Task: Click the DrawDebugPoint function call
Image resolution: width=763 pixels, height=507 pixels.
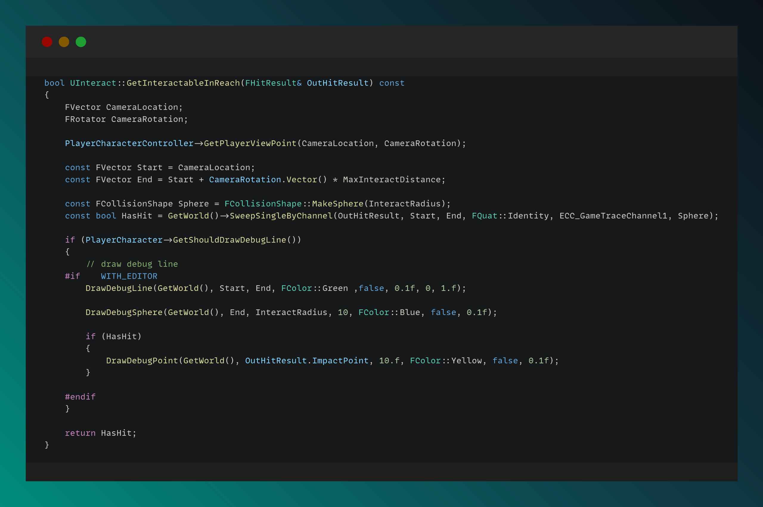Action: point(142,361)
